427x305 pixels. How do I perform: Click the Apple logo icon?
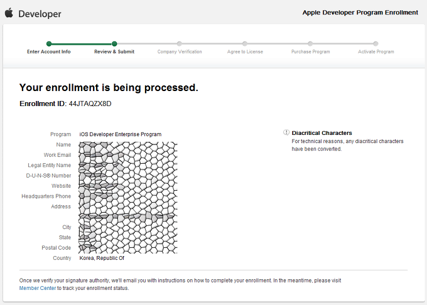pos(9,13)
